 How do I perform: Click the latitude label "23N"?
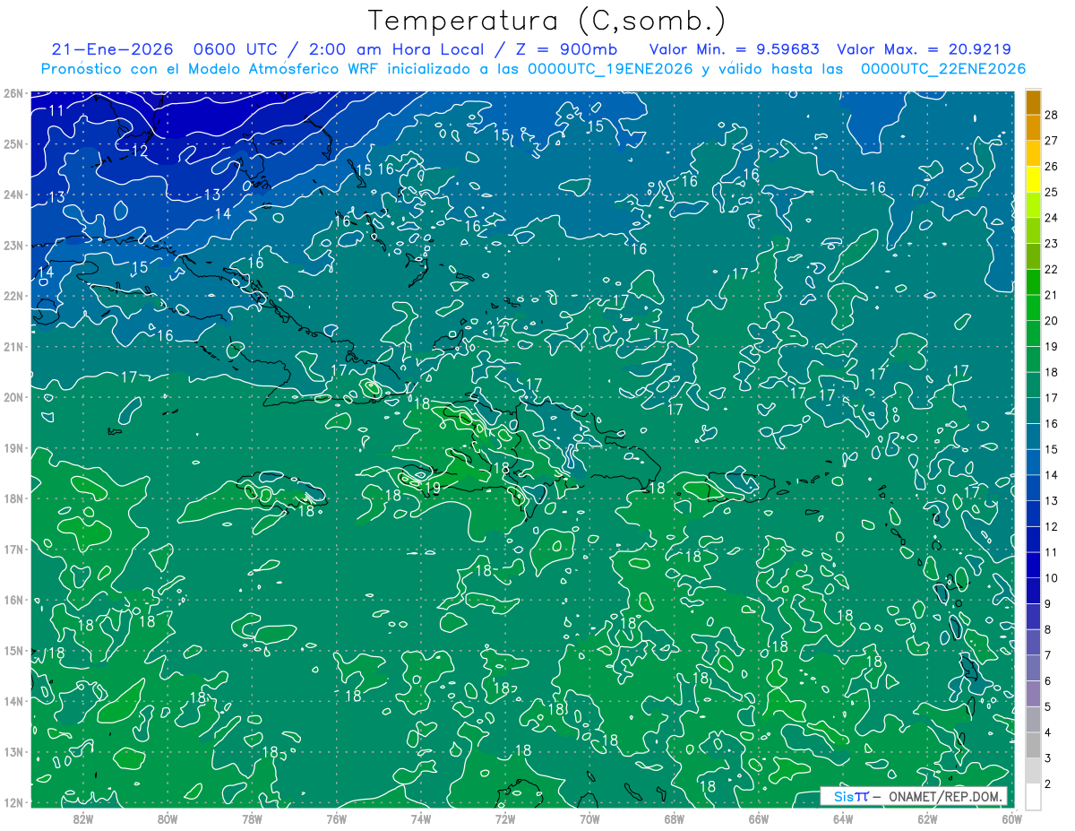click(x=13, y=245)
